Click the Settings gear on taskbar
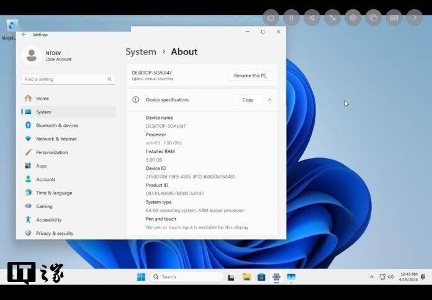This screenshot has height=300, width=432. click(x=276, y=277)
